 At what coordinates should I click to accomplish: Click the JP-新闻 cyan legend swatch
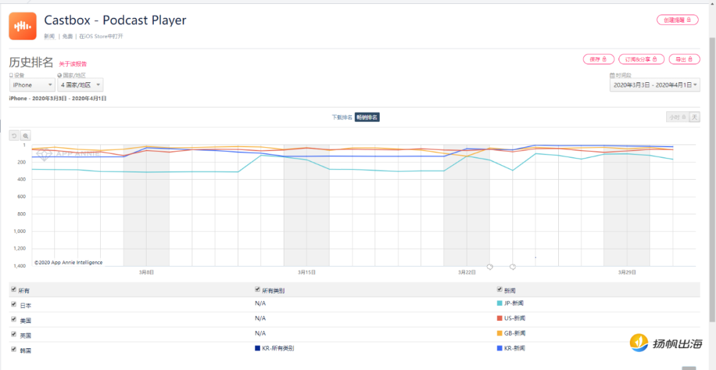(499, 303)
